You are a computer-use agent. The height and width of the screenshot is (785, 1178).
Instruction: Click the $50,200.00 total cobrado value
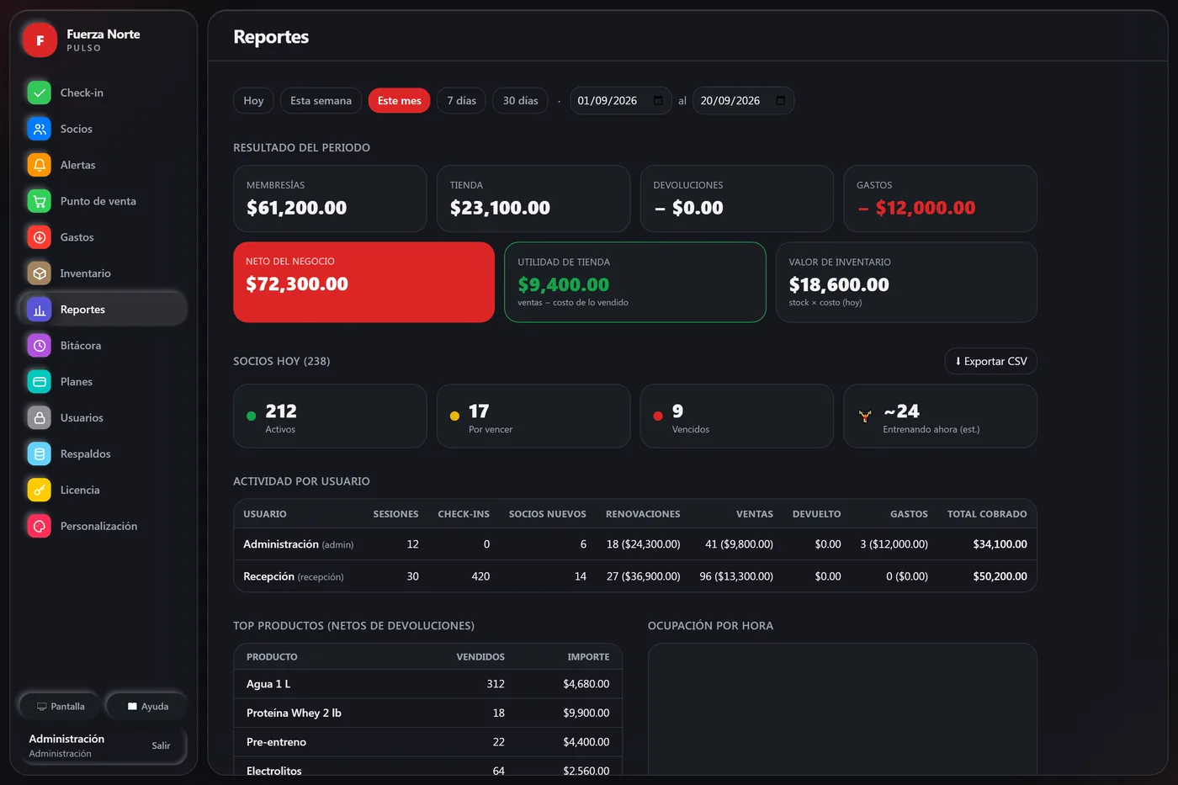pyautogui.click(x=1000, y=576)
